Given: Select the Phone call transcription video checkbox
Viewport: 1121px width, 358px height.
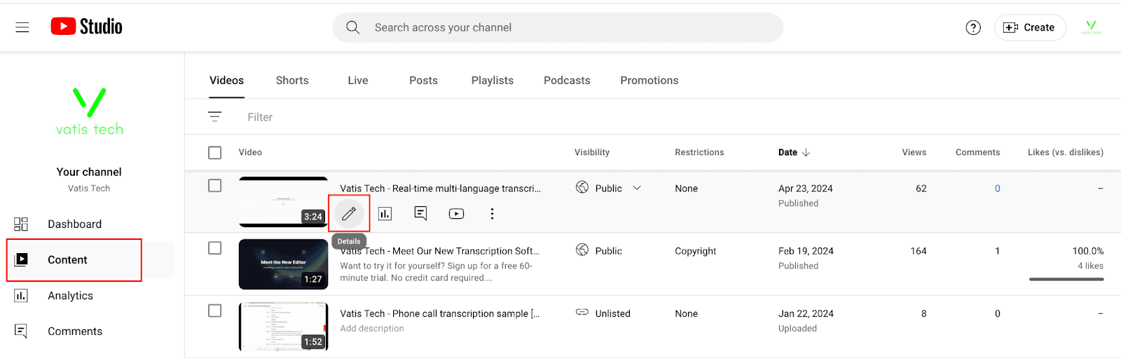Looking at the screenshot, I should (215, 310).
